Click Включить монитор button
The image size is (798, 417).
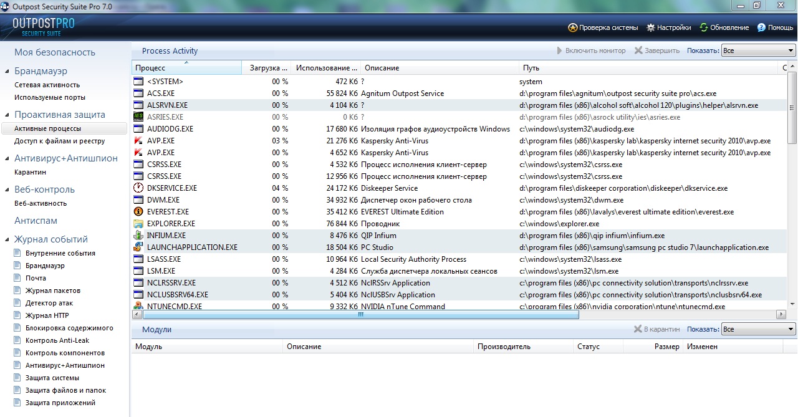click(590, 50)
